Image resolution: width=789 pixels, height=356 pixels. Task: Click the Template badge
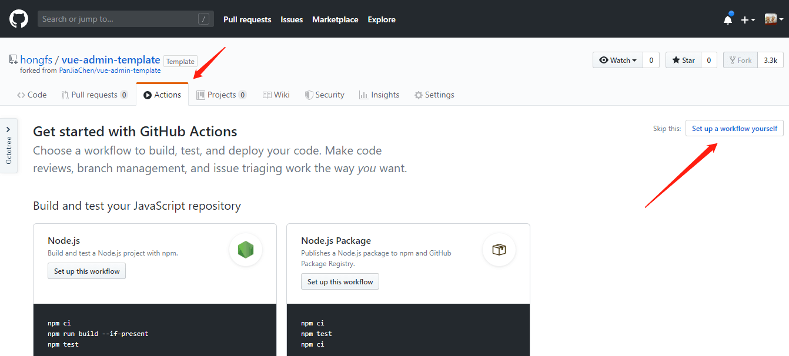[x=180, y=61]
